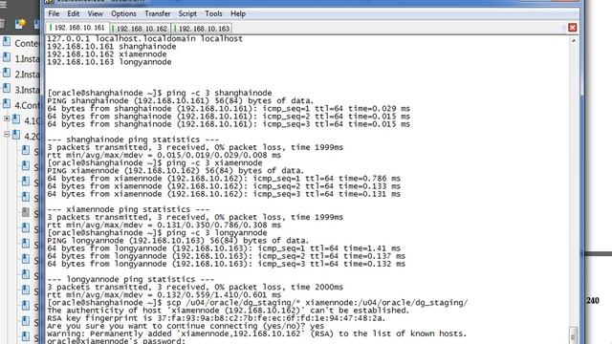This screenshot has width=612, height=344.
Task: Open the Tools menu
Action: [213, 13]
